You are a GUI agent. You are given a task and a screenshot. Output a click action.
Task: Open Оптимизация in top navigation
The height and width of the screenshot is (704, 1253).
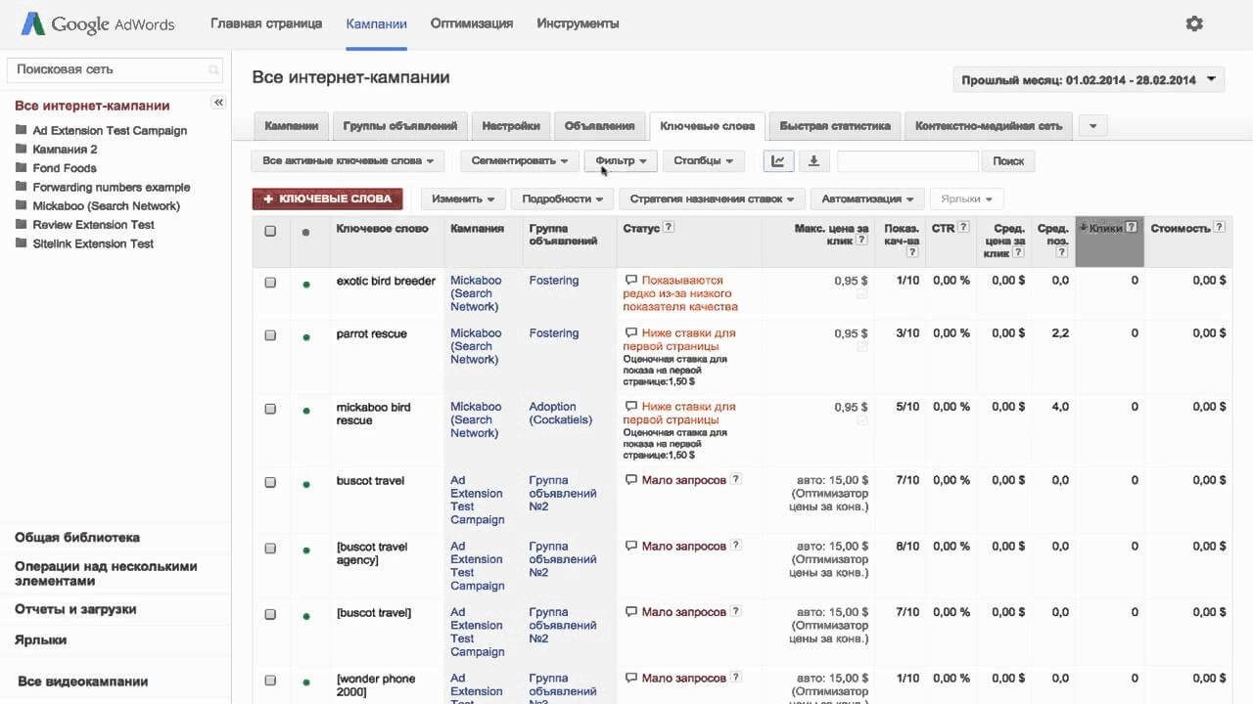tap(472, 23)
